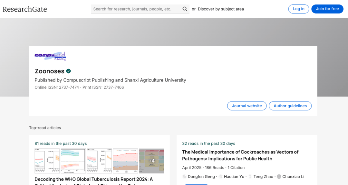Image resolution: width=348 pixels, height=185 pixels.
Task: Click the verified badge next to Zoonoses
Action: pos(69,71)
